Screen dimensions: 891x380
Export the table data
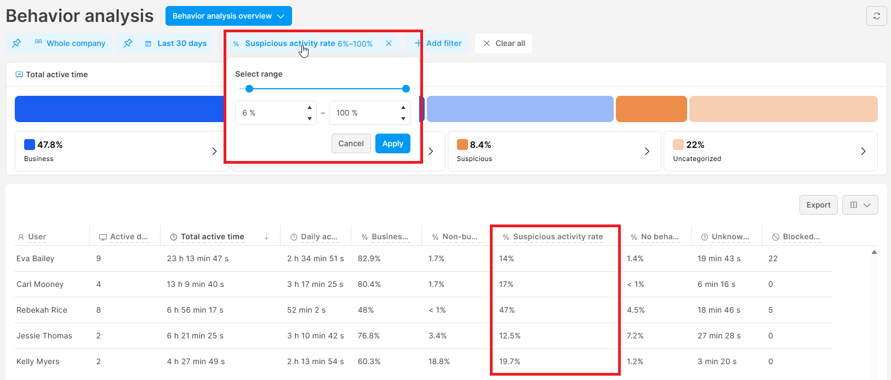pyautogui.click(x=818, y=205)
